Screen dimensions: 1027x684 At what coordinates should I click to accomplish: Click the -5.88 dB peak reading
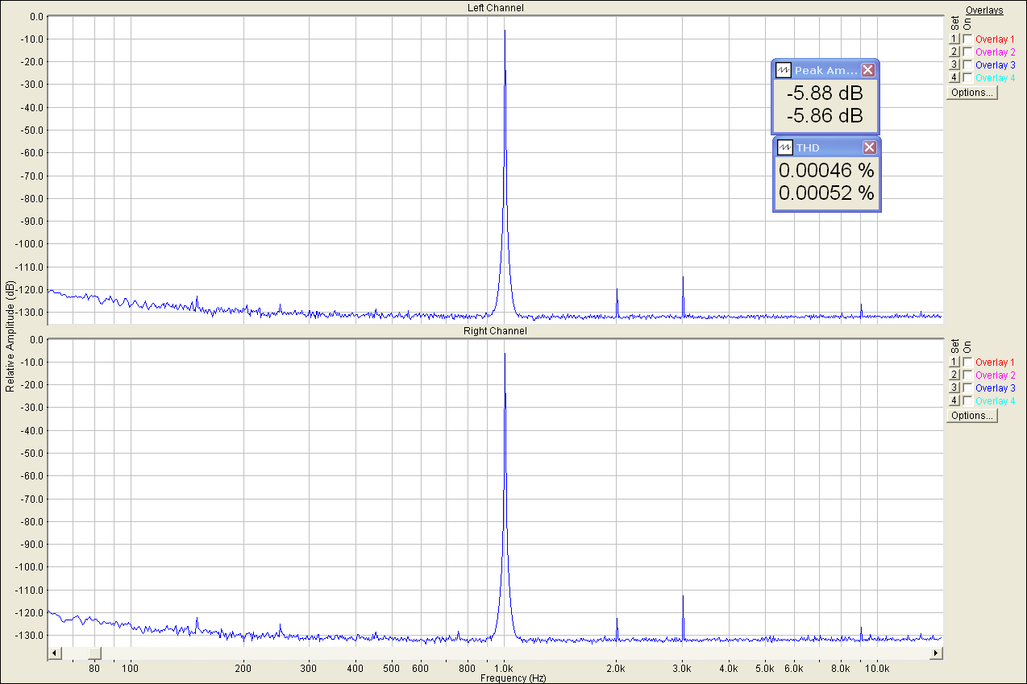coord(825,93)
